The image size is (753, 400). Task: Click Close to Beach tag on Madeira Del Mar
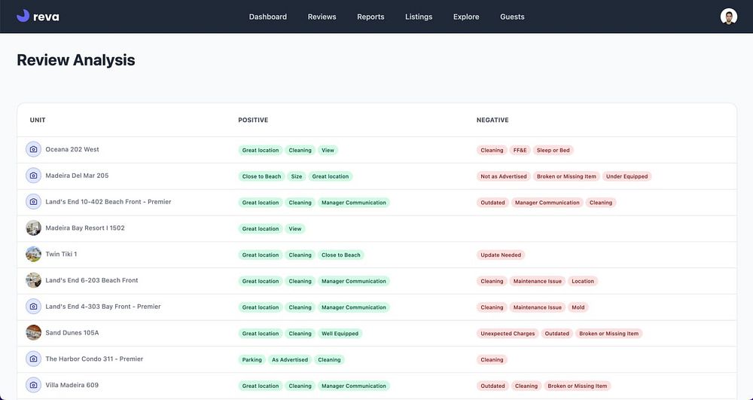(262, 176)
